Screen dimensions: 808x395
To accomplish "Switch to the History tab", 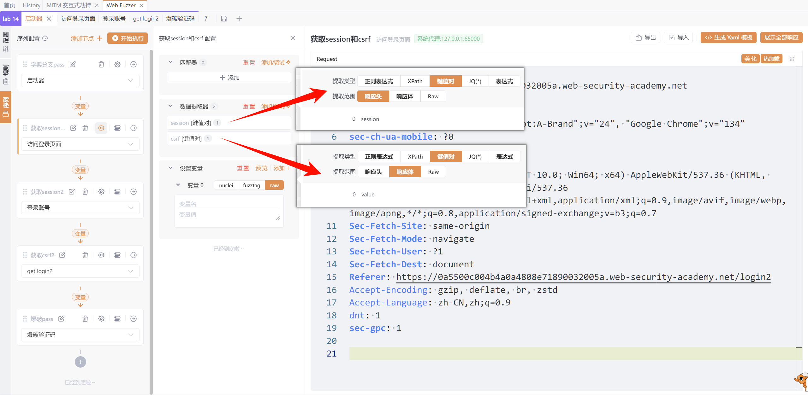I will (31, 5).
